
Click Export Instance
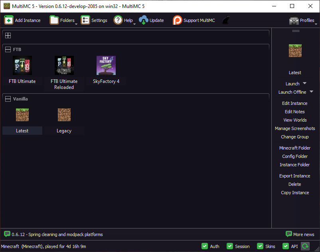point(295,176)
